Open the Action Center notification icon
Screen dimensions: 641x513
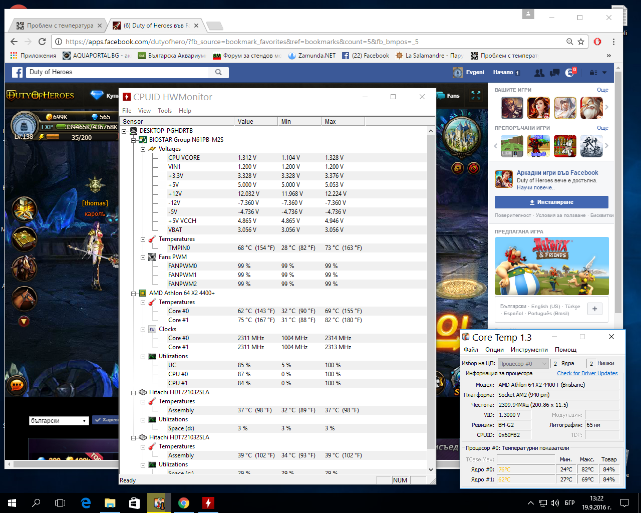624,502
